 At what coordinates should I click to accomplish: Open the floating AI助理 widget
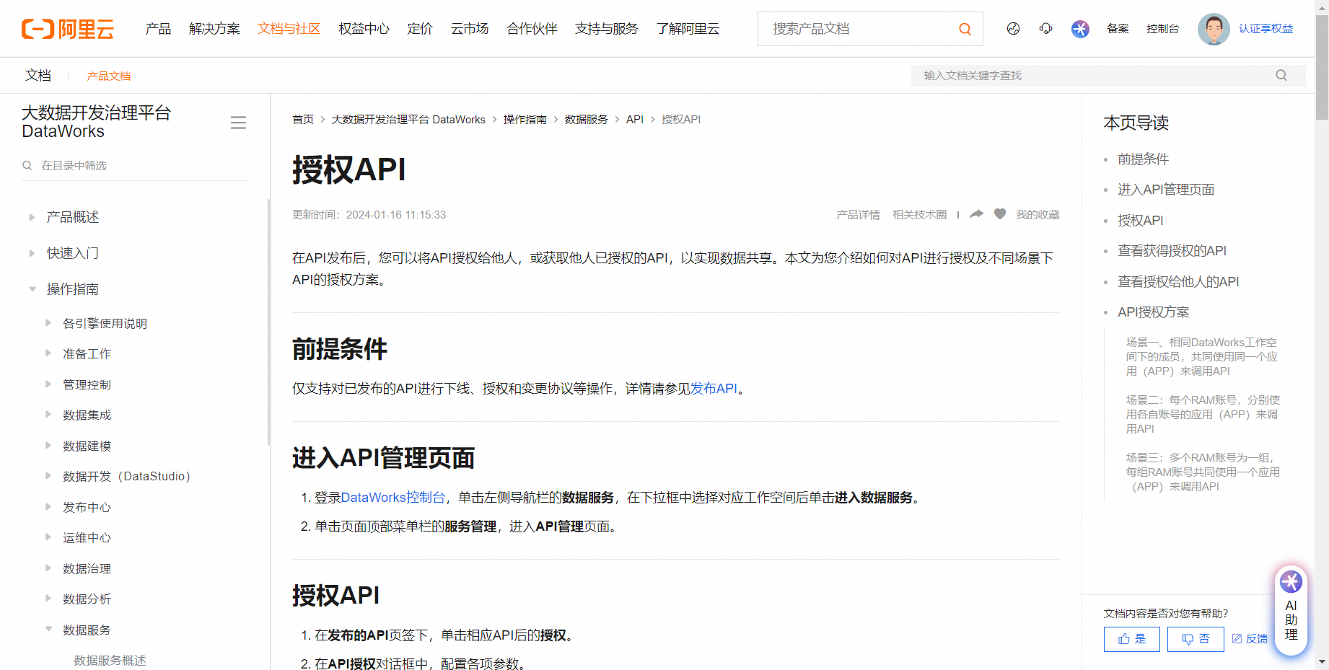pyautogui.click(x=1291, y=611)
